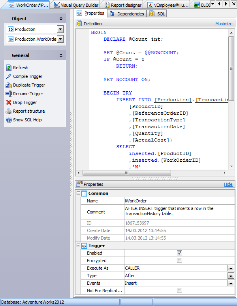The image size is (237, 306).
Task: Collapse the General panel
Action: 61,55
